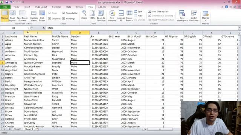Save Workspace from the ribbon
Viewport: 241px width, 135px height.
(182, 16)
